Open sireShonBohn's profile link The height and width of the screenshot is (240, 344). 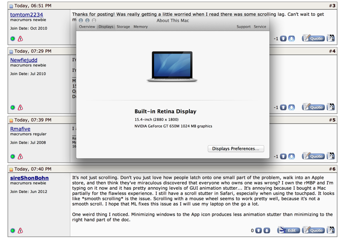pos(29,178)
